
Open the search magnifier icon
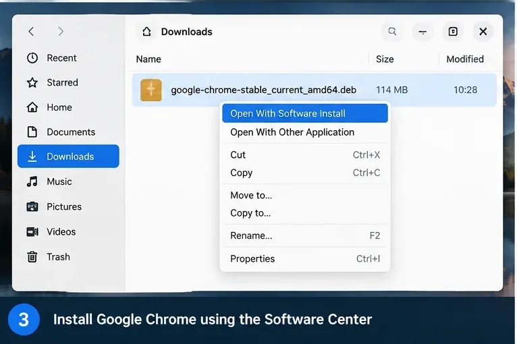click(392, 32)
